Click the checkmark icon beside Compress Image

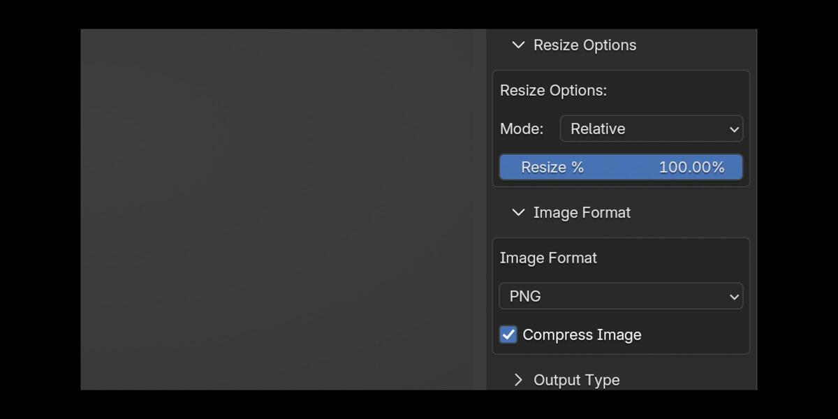coord(508,335)
